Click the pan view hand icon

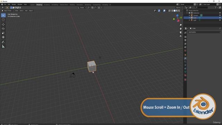click(180, 28)
